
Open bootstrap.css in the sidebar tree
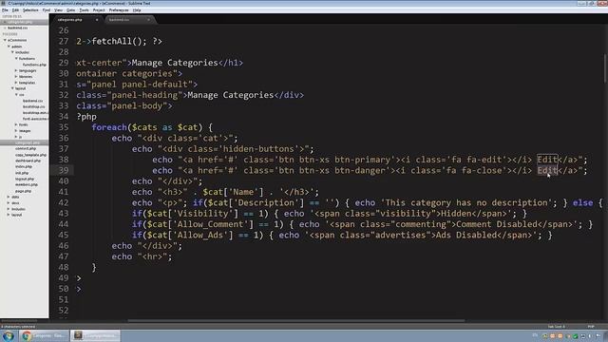34,106
